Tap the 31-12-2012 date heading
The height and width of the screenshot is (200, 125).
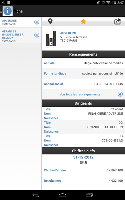coord(83,157)
